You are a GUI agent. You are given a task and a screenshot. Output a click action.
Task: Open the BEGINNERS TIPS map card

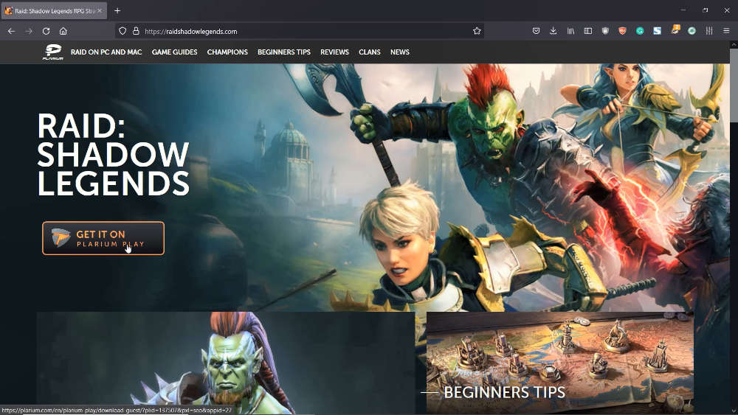coord(559,363)
